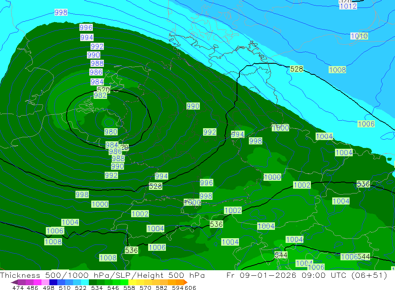
Task: Click the 558 legend value
Action: (x=129, y=288)
